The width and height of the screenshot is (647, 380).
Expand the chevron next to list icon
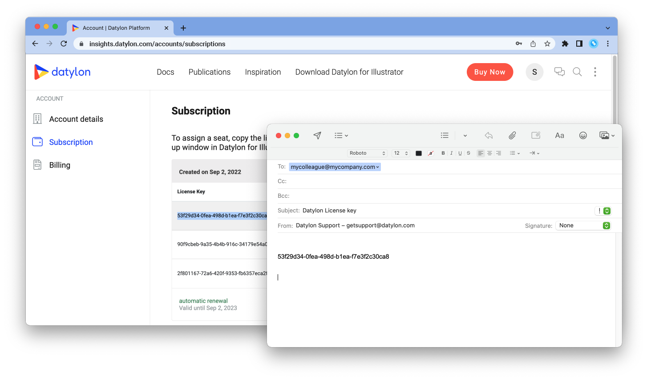[465, 136]
